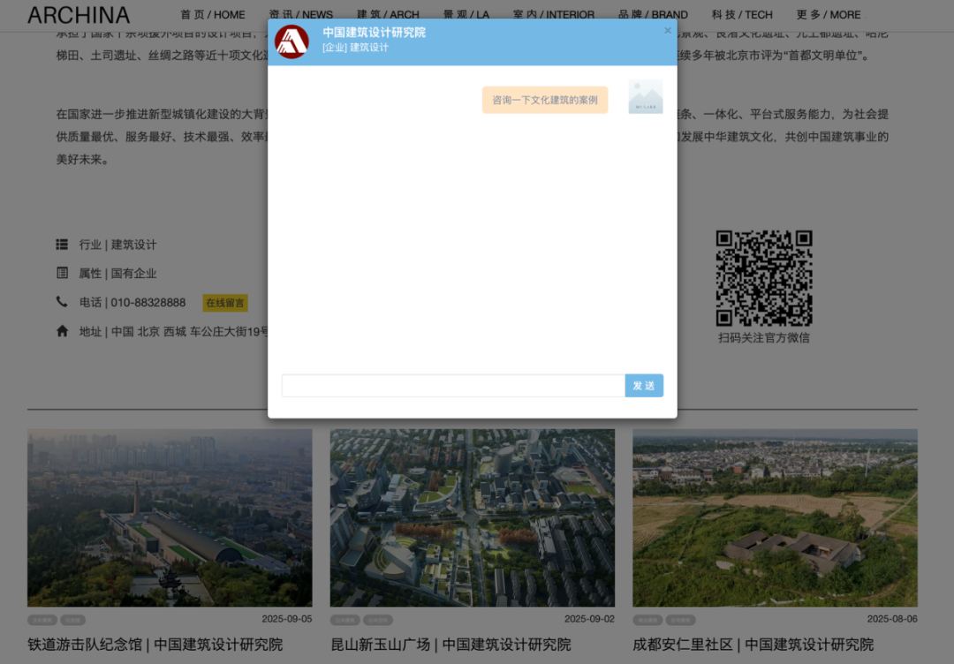Go to 品牌 / BRAND section
This screenshot has height=664, width=954.
pyautogui.click(x=653, y=15)
